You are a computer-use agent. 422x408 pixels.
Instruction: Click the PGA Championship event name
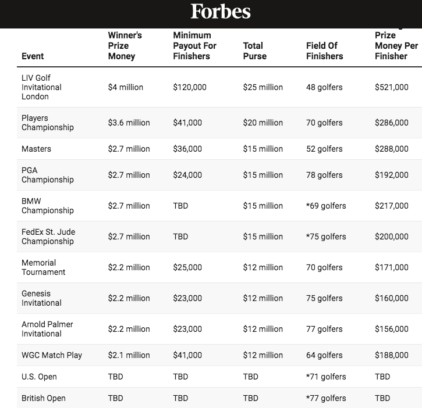47,175
